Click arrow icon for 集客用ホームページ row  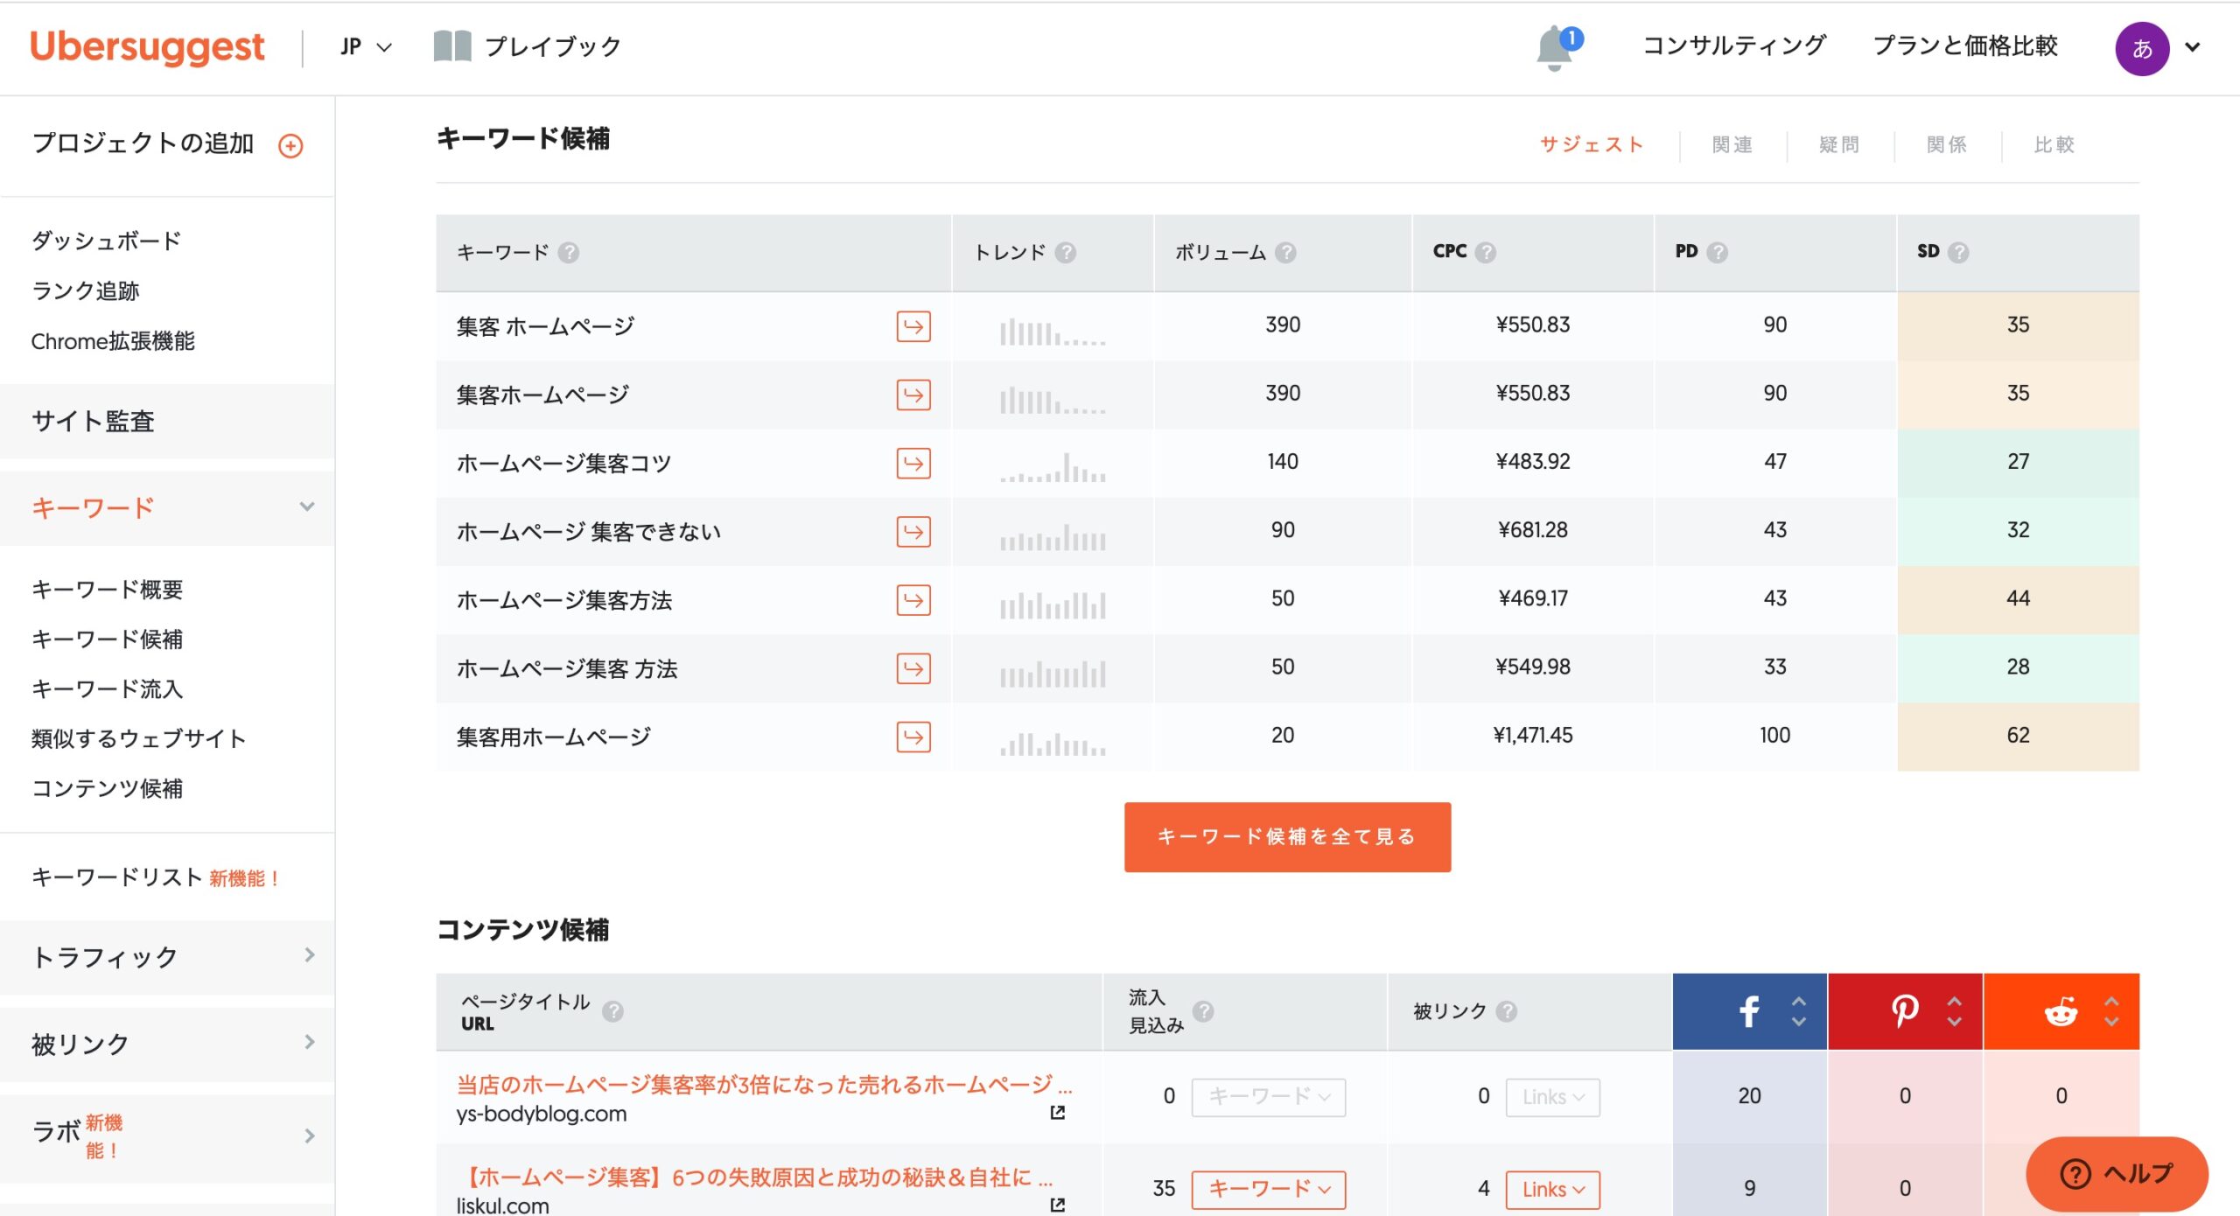[x=913, y=737]
